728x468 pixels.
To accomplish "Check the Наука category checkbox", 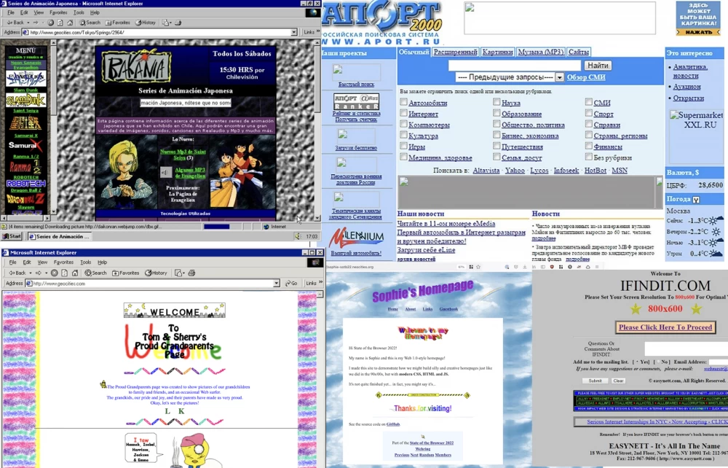I will (496, 103).
